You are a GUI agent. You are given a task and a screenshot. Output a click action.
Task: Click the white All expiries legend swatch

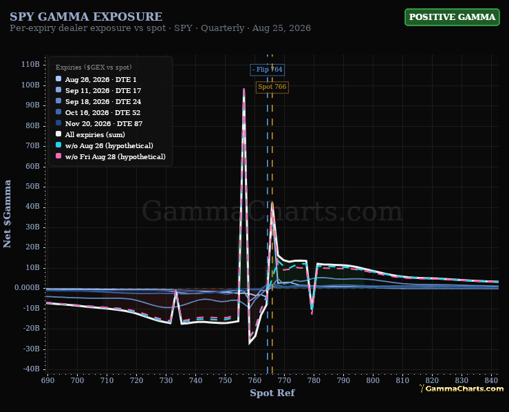pos(58,134)
